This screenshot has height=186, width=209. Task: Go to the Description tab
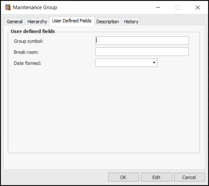click(107, 21)
